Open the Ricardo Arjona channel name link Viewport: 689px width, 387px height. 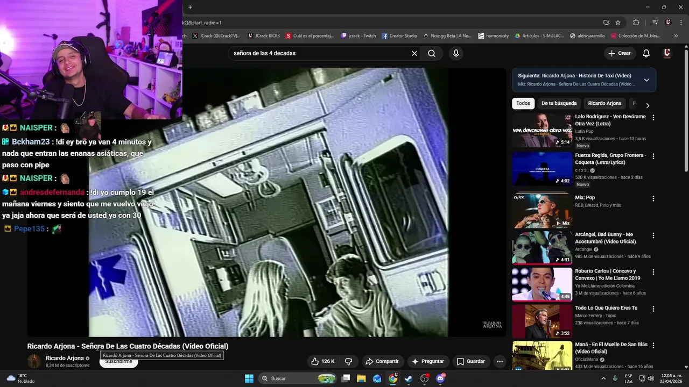[x=65, y=358]
